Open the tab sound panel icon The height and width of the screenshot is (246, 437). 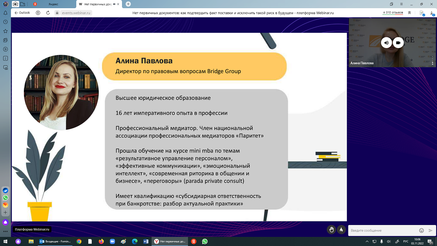(x=15, y=4)
